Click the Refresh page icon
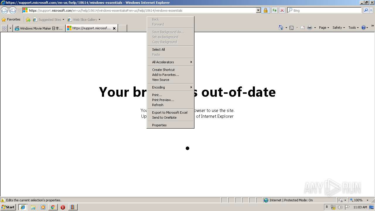The image size is (375, 211). 274,10
